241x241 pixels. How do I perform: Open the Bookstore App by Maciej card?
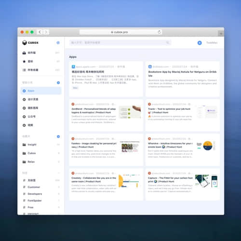[183, 79]
